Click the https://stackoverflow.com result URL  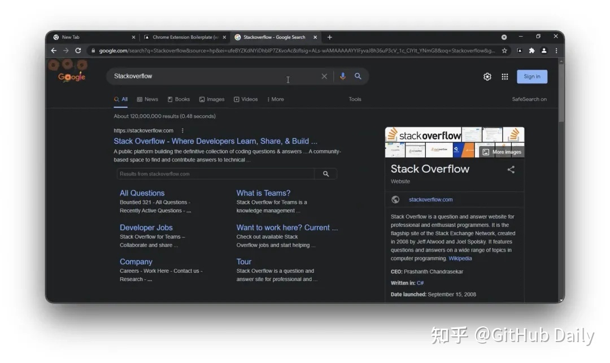coord(143,130)
